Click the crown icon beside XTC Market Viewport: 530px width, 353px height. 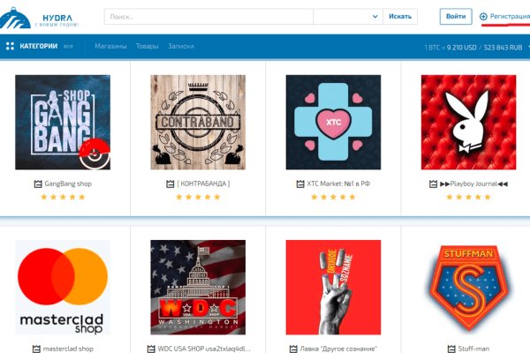click(300, 184)
